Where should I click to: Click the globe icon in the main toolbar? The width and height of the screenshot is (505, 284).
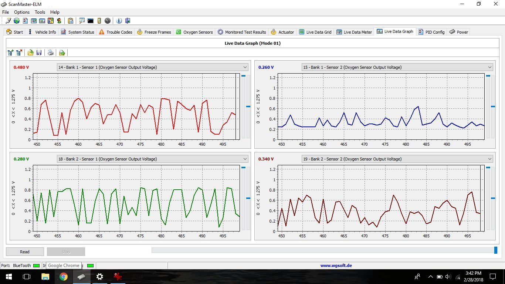[17, 21]
